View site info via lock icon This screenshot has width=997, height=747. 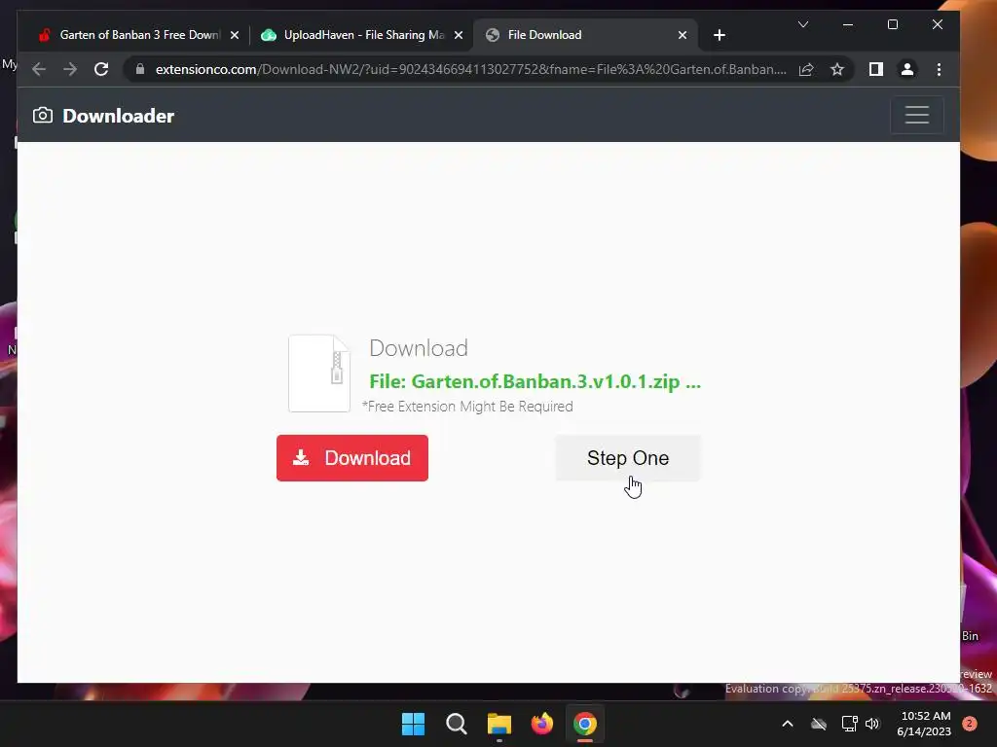tap(140, 69)
